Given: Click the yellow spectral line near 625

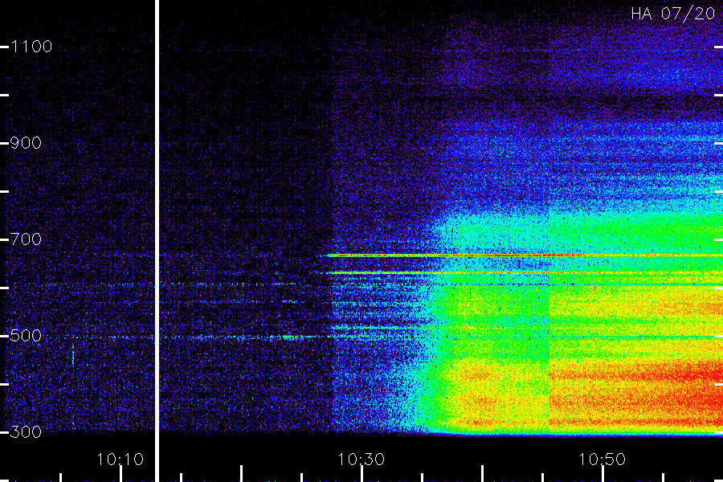Looking at the screenshot, I should point(523,273).
